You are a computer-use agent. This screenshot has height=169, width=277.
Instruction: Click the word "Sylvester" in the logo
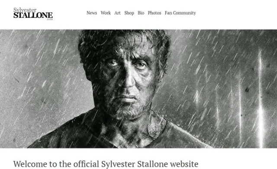pos(25,10)
